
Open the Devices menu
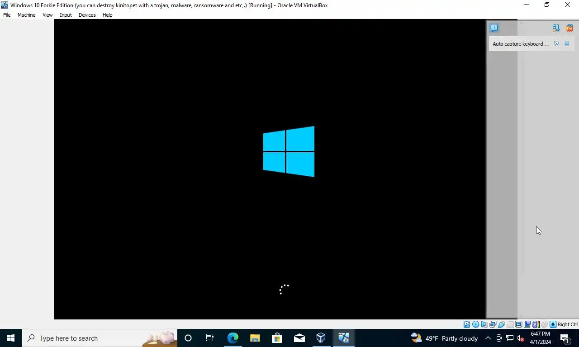pos(87,15)
